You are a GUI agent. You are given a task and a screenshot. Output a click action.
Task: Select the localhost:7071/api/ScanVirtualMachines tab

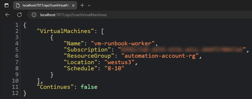(45, 5)
